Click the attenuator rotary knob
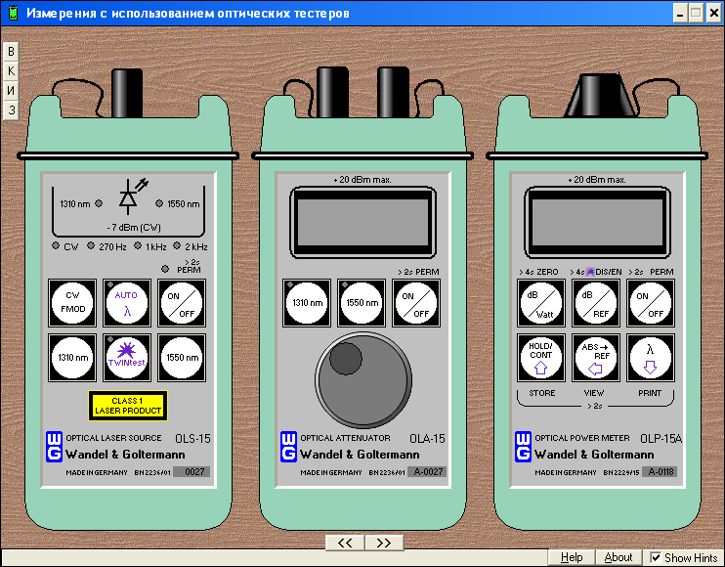Screen dimensions: 725x567 [363, 380]
